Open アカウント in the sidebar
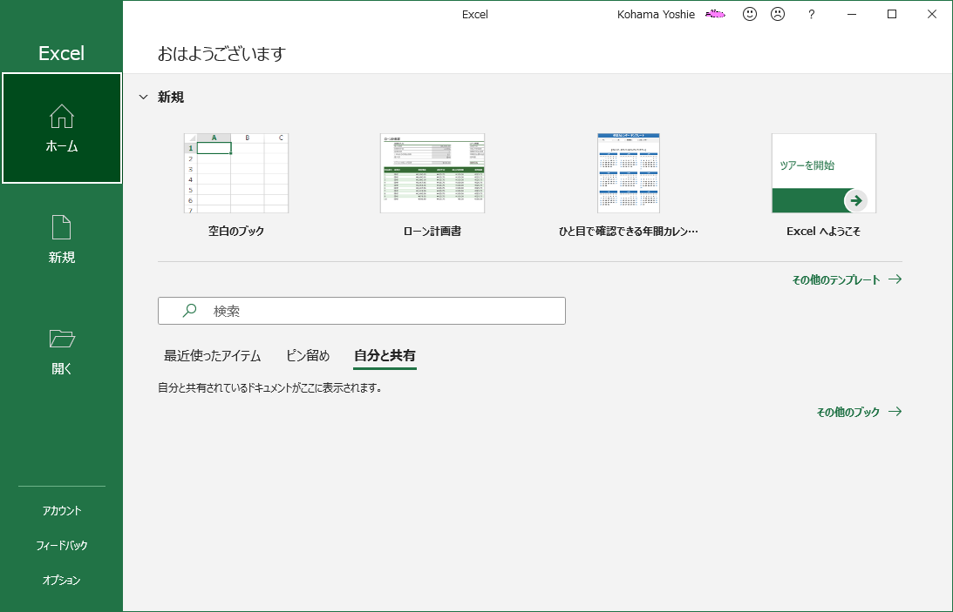Image resolution: width=953 pixels, height=612 pixels. tap(61, 511)
